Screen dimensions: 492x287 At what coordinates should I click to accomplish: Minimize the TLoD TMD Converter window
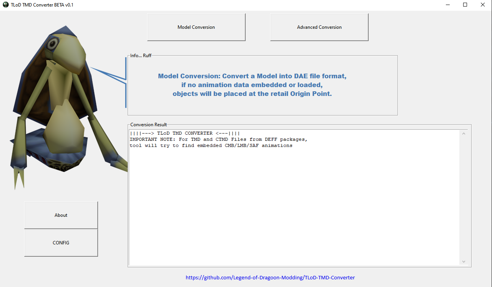(x=447, y=5)
